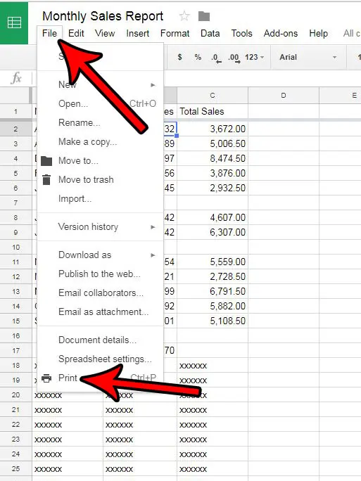Screen dimensions: 361x481
Task: Select the column D header
Action: (x=284, y=96)
